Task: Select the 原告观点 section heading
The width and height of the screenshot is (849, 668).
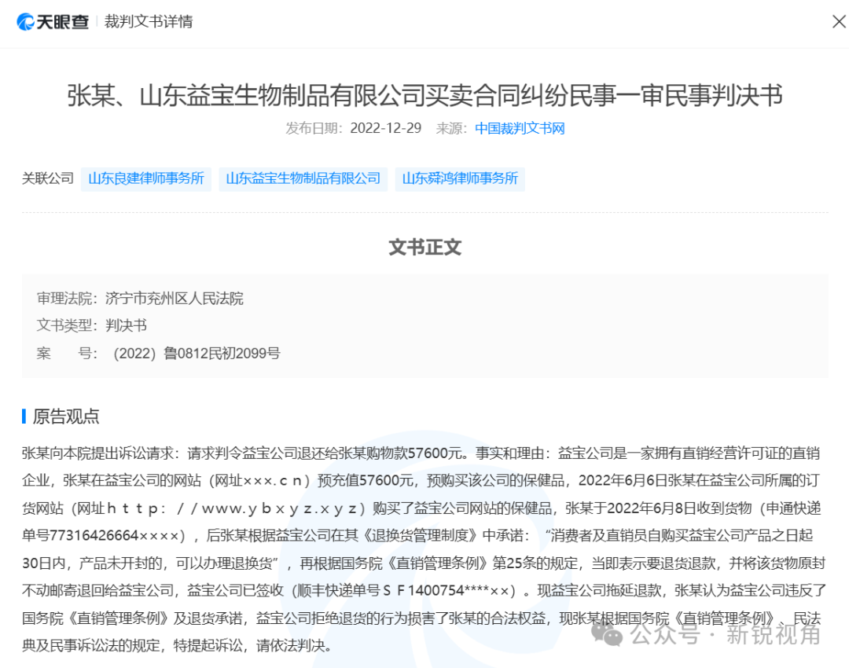Action: (x=66, y=416)
